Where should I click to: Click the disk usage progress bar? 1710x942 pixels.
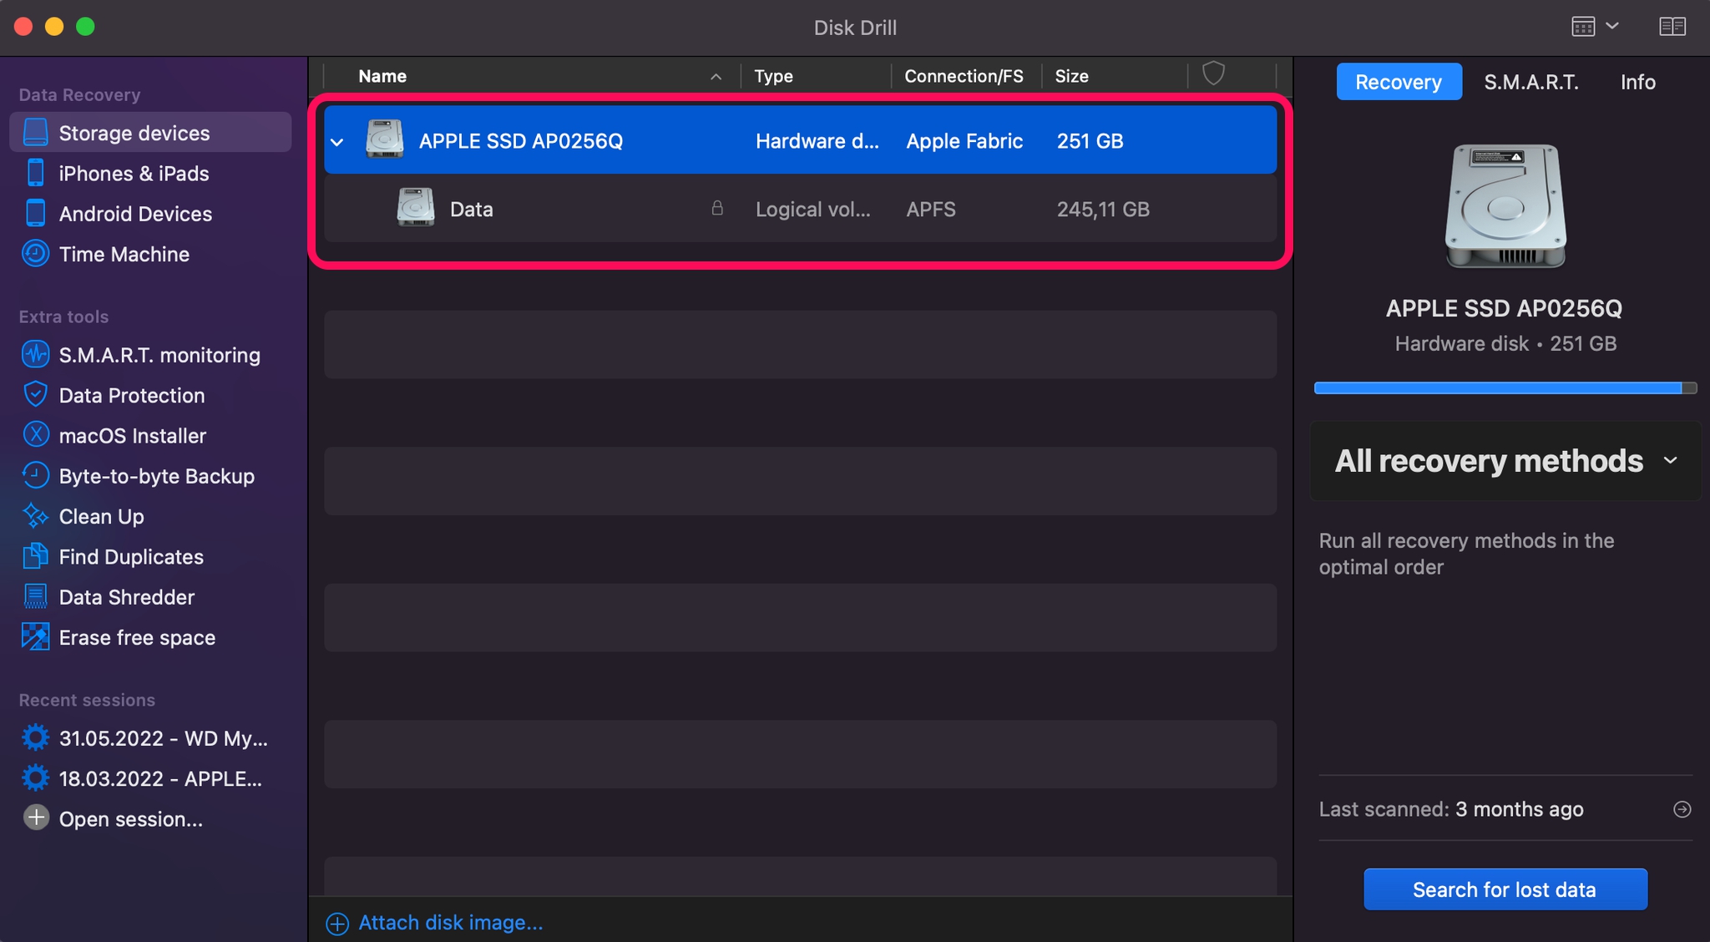(x=1505, y=387)
